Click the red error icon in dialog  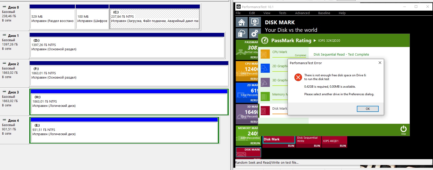point(298,77)
